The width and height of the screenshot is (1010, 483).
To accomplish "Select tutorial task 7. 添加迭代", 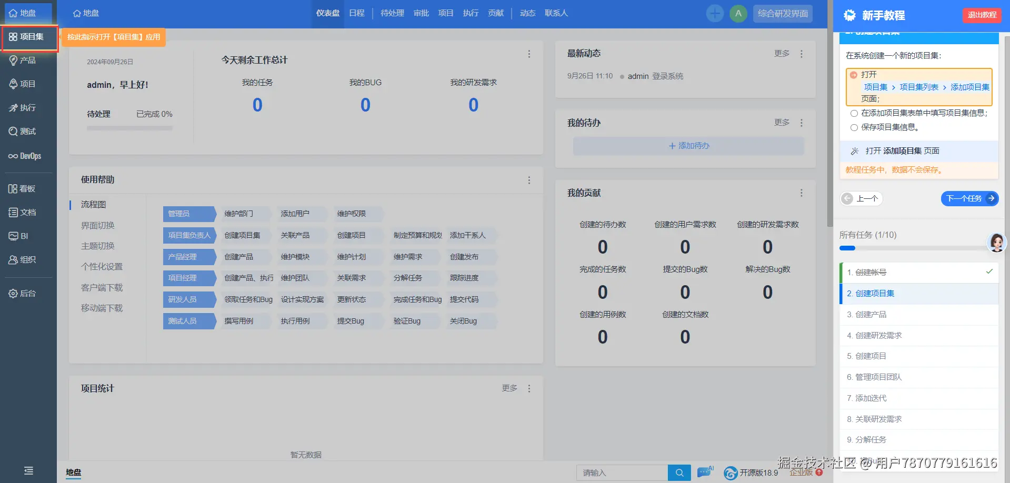I will (x=919, y=398).
